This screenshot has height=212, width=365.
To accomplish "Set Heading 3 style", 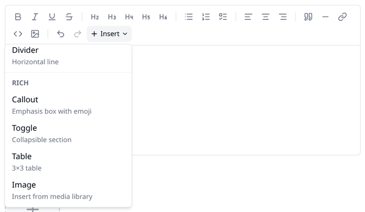I will 112,16.
